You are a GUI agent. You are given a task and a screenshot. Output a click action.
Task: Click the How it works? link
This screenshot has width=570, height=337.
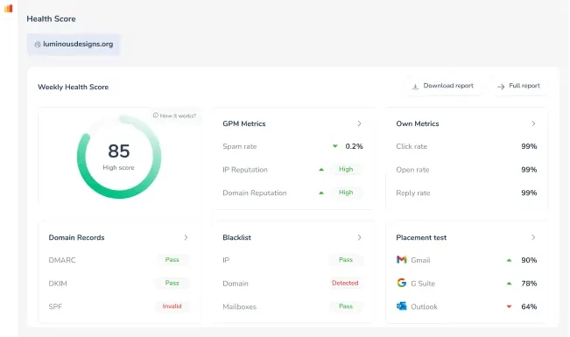[x=178, y=116]
